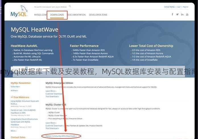
Task: Open the MySQL Facebook page icon
Action: (x=172, y=14)
